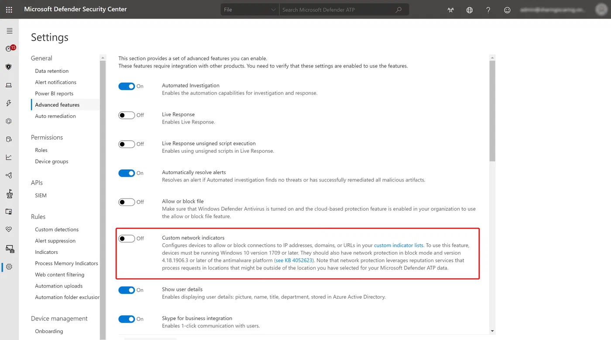Viewport: 611px width, 340px height.
Task: Open the laptop devices list icon
Action: [9, 85]
